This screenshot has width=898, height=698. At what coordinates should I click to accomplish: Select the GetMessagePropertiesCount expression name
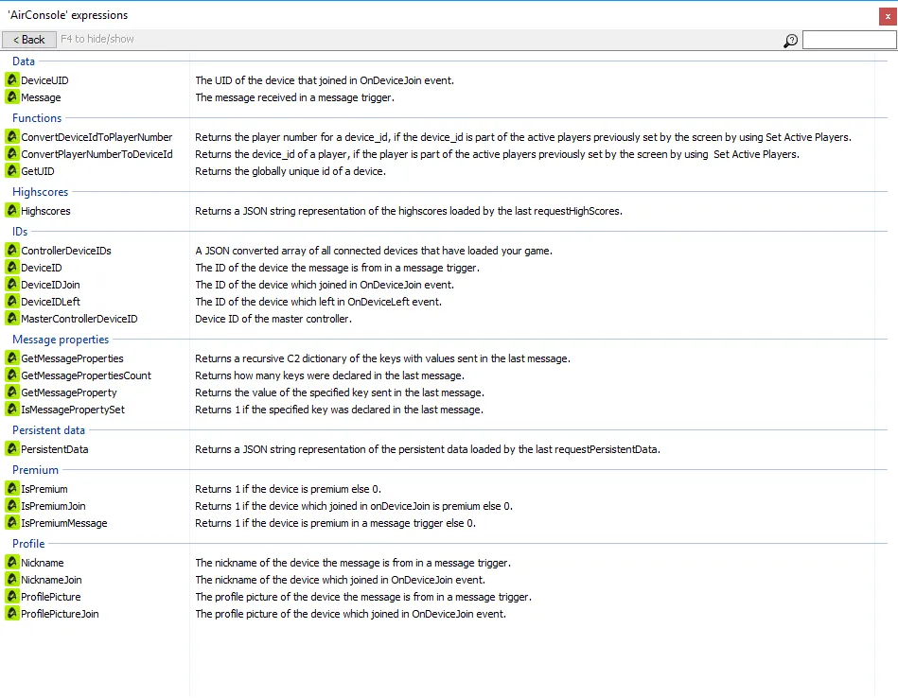86,375
